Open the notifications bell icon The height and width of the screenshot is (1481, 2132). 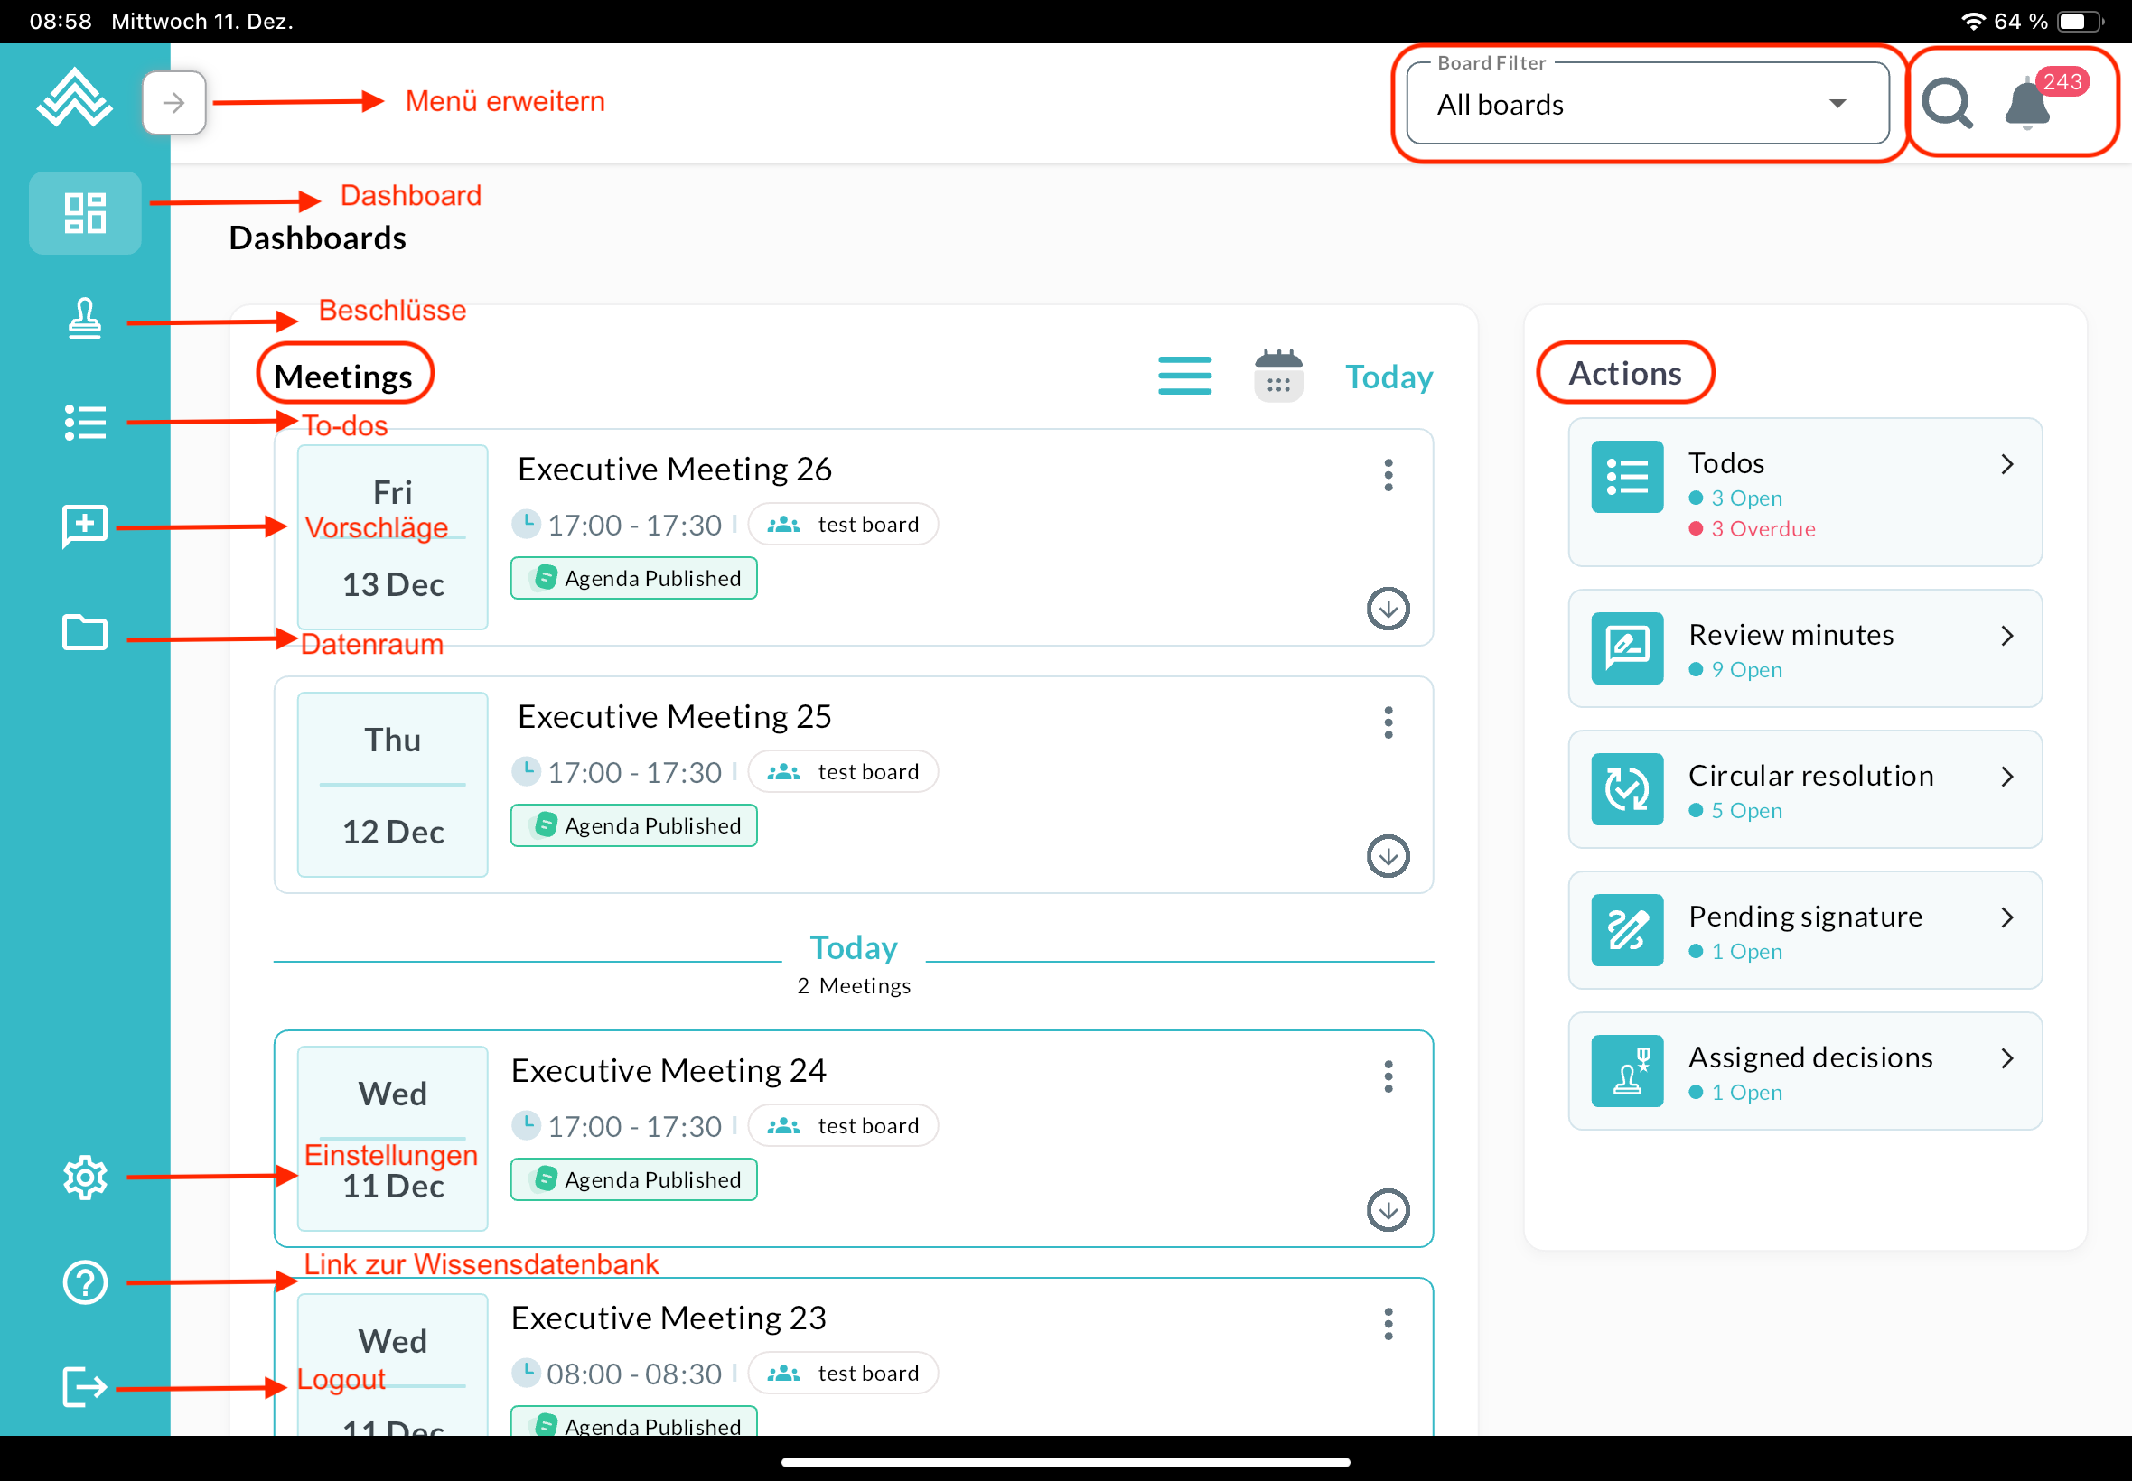pos(2026,105)
